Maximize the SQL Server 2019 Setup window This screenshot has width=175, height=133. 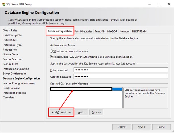point(159,4)
